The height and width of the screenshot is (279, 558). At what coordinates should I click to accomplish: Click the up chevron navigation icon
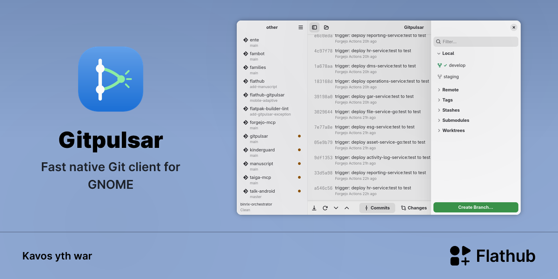pos(346,208)
